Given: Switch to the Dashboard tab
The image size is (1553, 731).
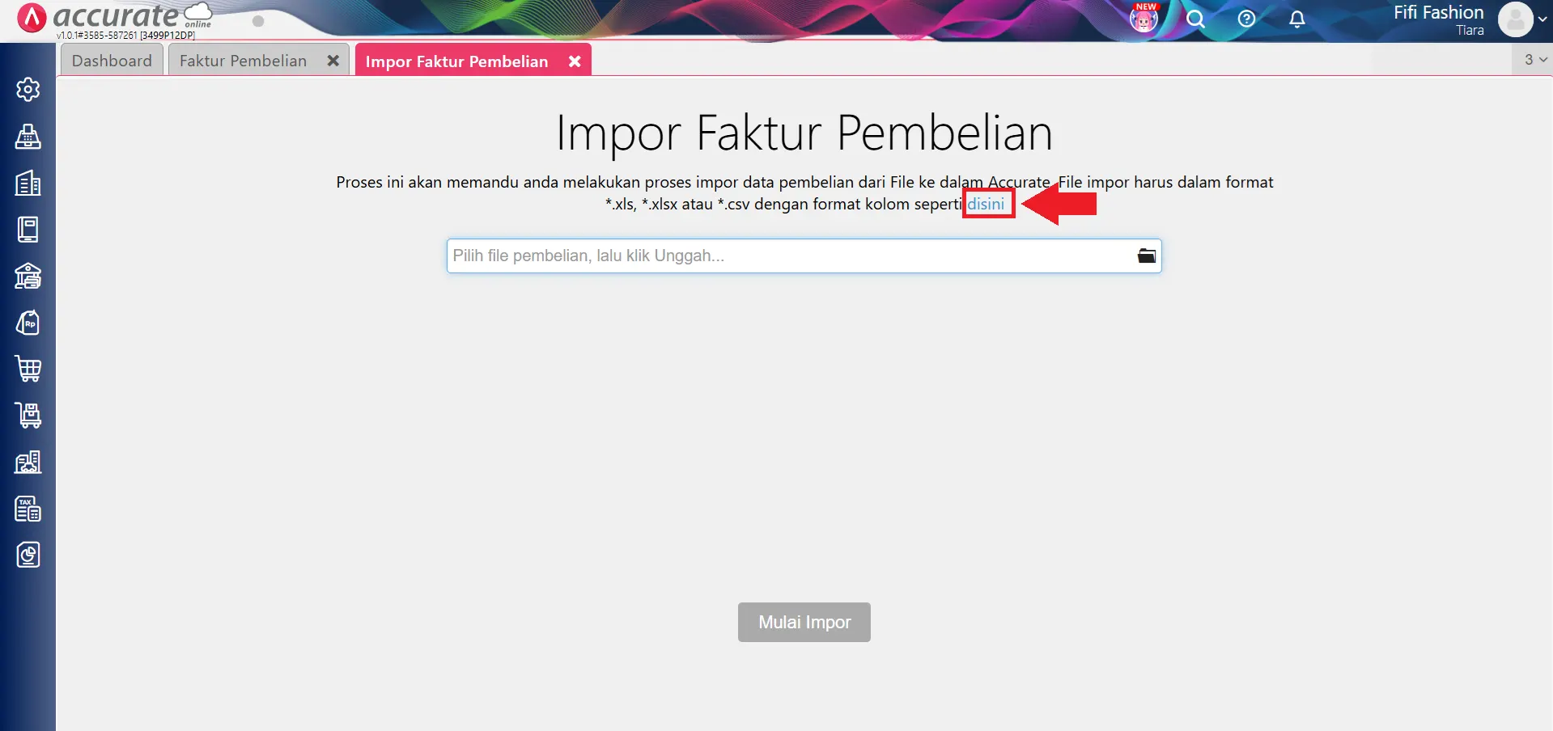Looking at the screenshot, I should tap(112, 60).
